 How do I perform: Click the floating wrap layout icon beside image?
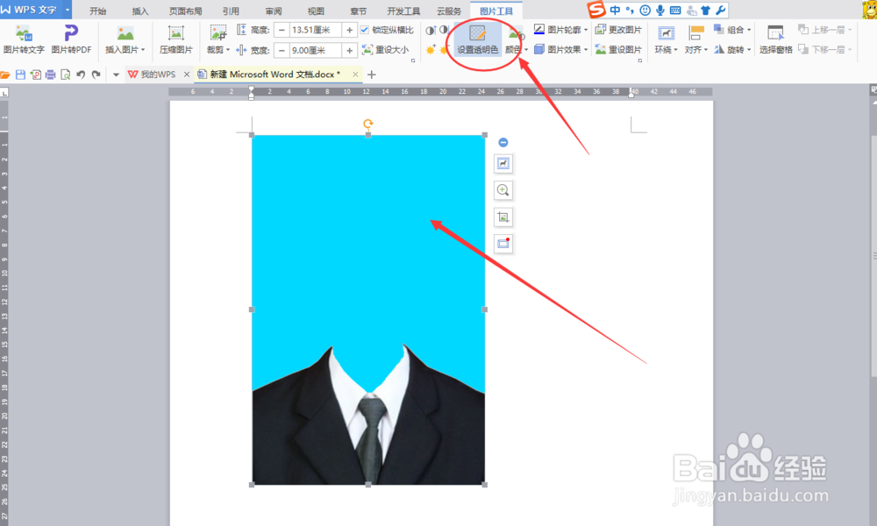503,164
